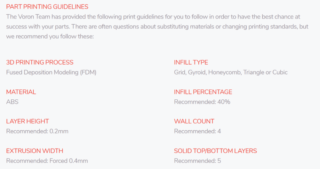Select the INFILL PERCENTAGE heading

click(203, 92)
